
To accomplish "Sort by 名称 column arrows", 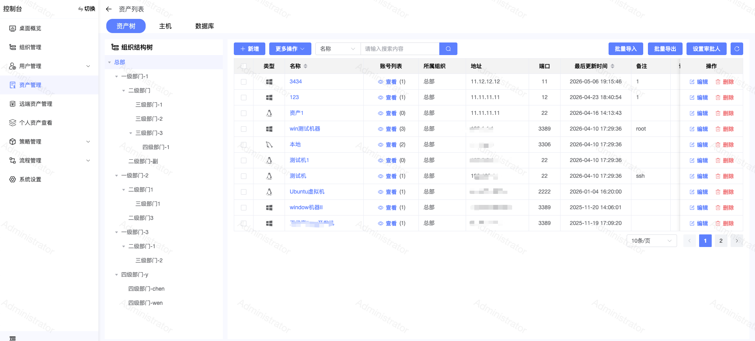I will pyautogui.click(x=305, y=66).
